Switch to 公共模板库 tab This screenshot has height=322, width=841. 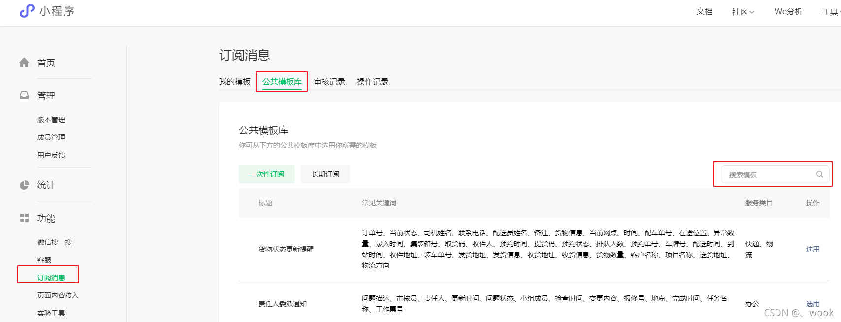pos(282,82)
